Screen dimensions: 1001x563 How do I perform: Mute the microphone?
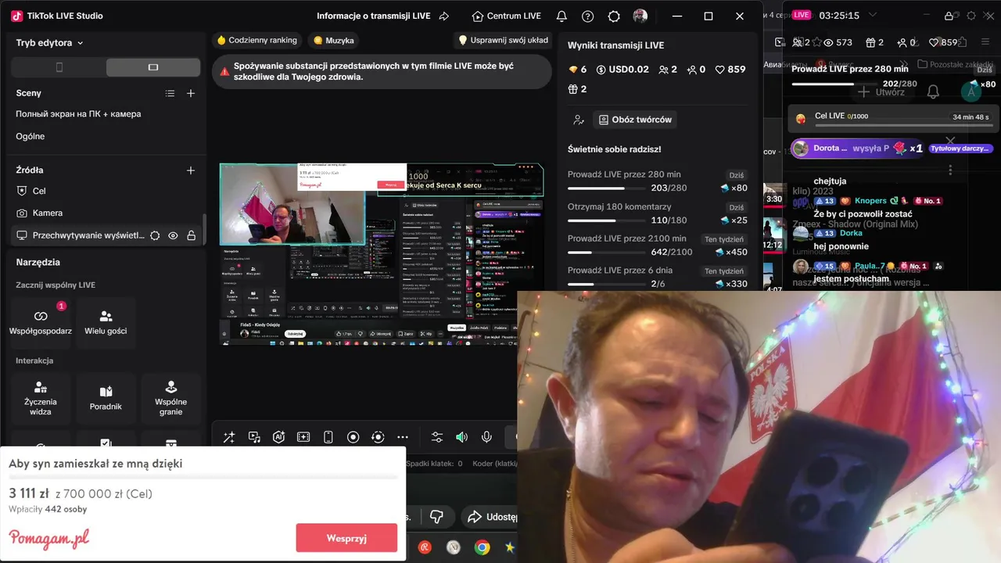[486, 437]
